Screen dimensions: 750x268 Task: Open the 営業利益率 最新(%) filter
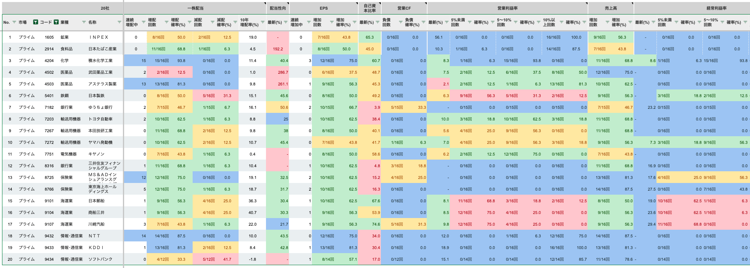pyautogui.click(x=447, y=22)
